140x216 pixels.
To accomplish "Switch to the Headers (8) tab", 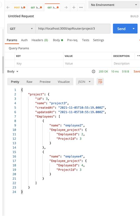I will coord(40,40).
